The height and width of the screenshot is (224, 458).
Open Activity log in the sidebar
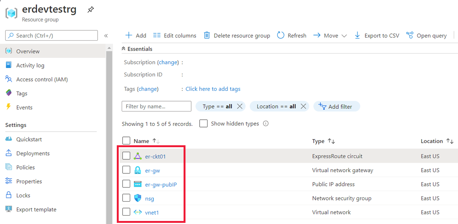coord(30,65)
